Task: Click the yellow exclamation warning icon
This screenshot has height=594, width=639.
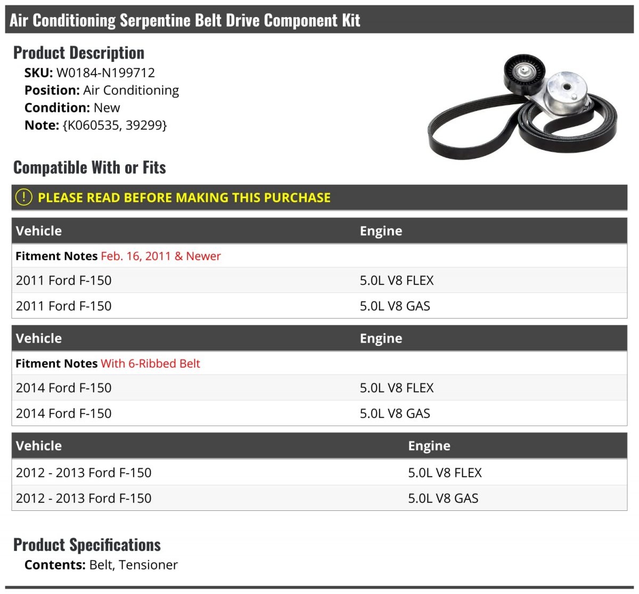Action: (24, 197)
